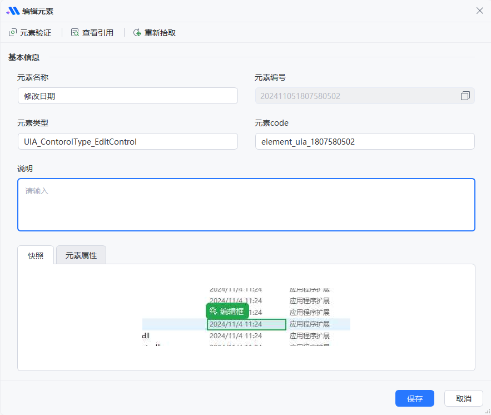
Task: Close the 编辑元素 dialog
Action: pyautogui.click(x=479, y=11)
